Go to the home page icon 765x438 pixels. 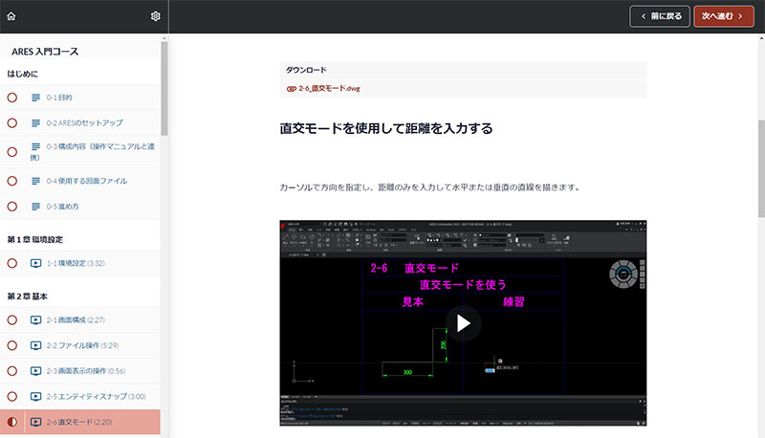coord(11,16)
